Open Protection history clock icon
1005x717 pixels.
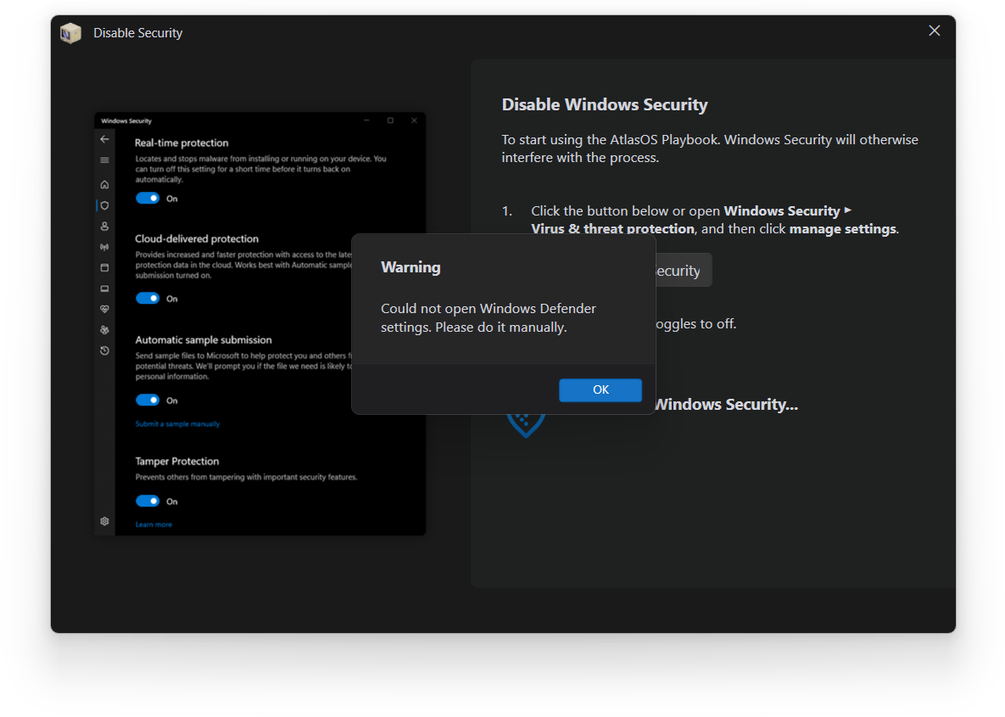click(x=103, y=350)
